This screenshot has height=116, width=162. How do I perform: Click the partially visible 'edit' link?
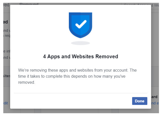(x=6, y=103)
